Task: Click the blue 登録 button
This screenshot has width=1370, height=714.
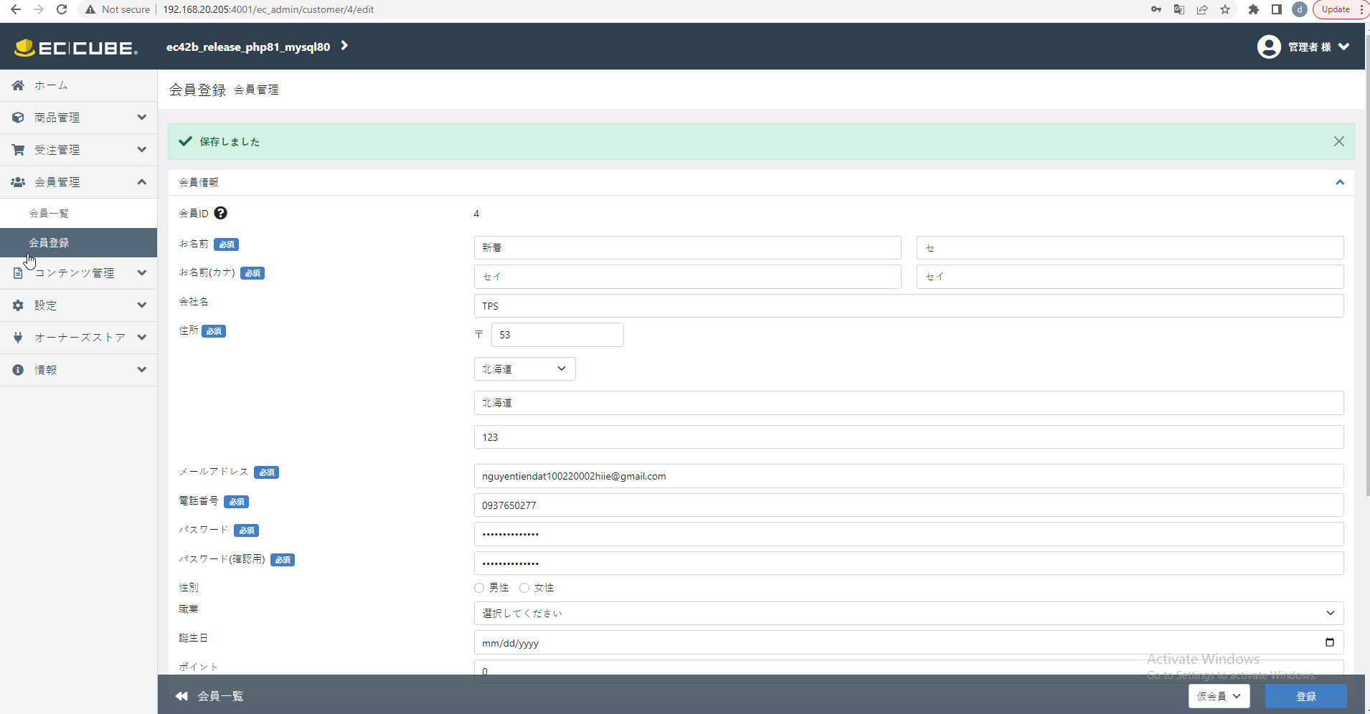Action: pos(1305,696)
